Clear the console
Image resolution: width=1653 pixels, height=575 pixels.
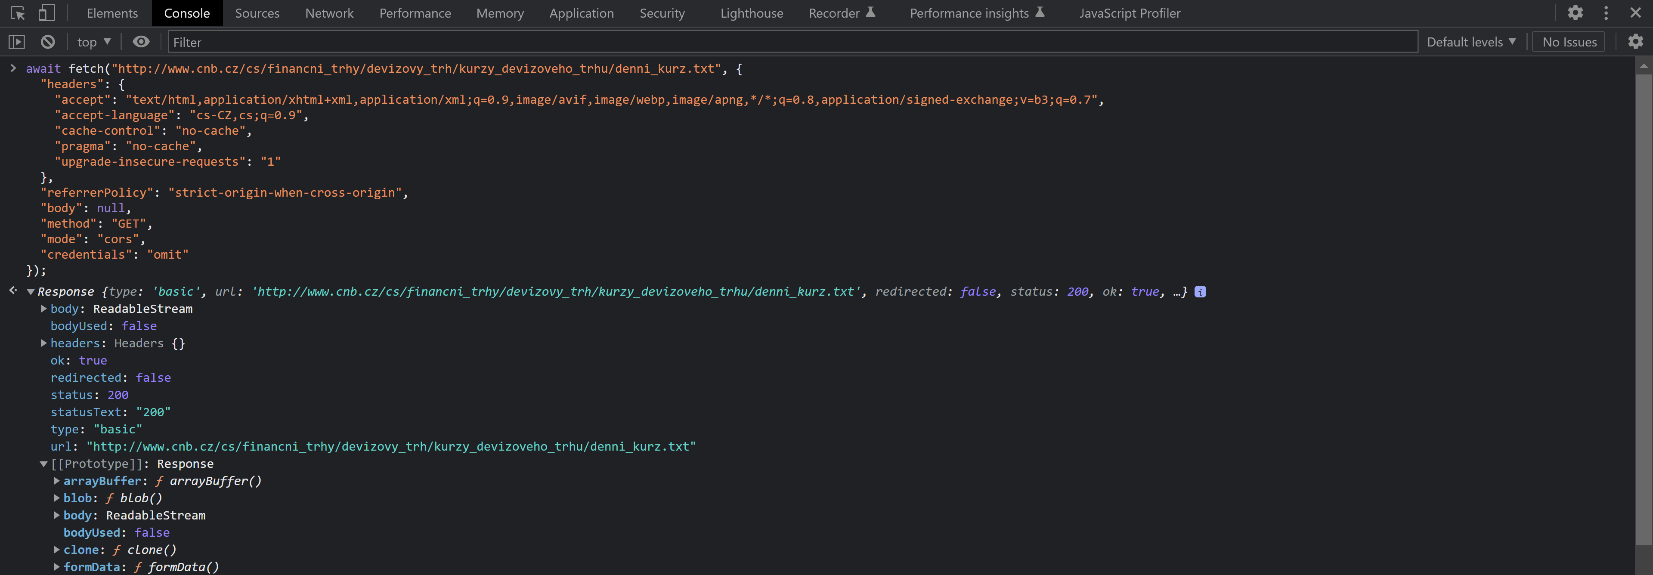[47, 41]
